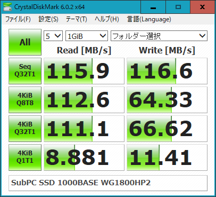
Task: Select the Seq write result 116.6
Action: tap(167, 71)
